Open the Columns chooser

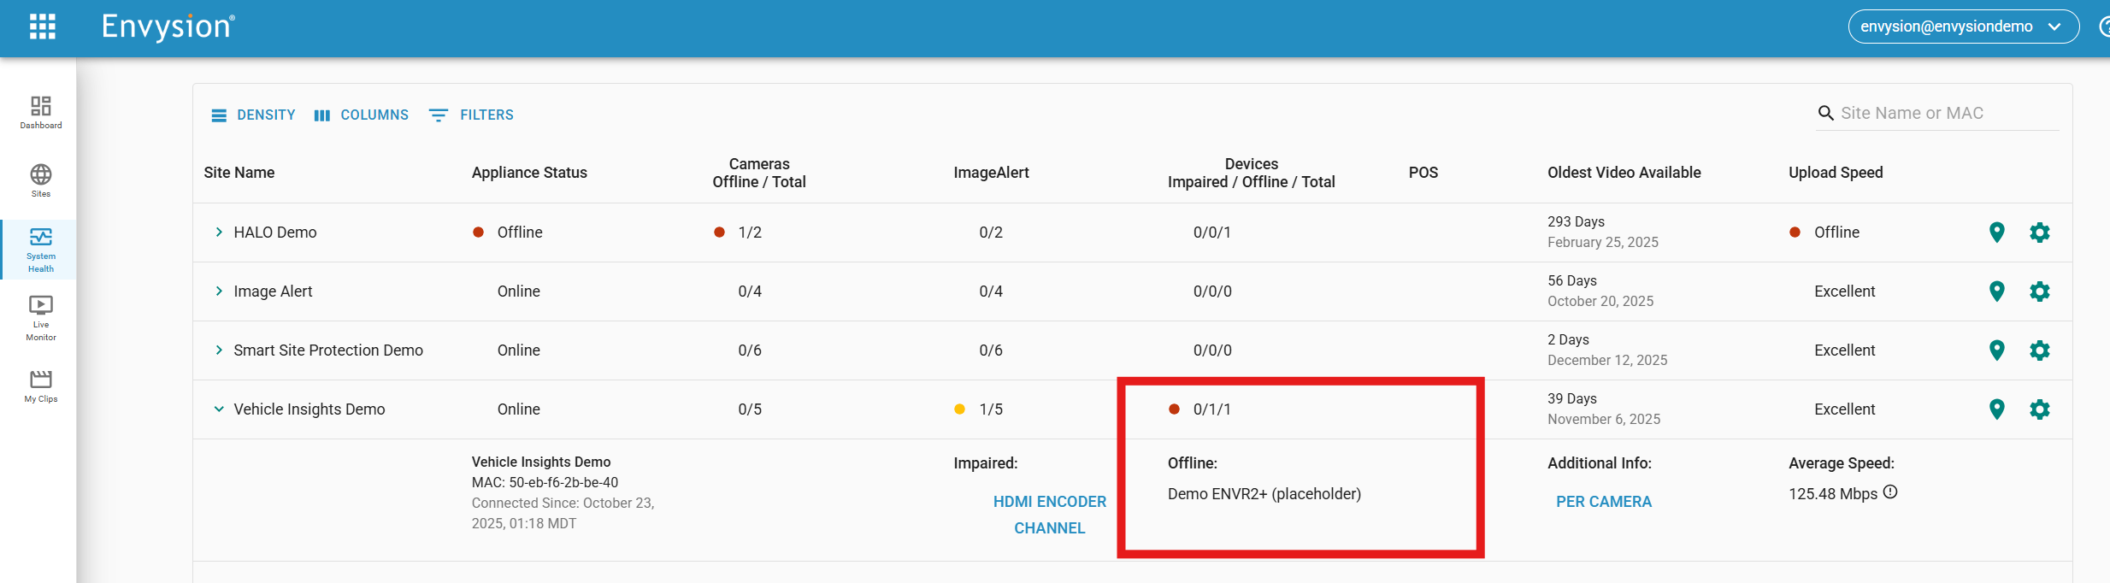(x=361, y=115)
